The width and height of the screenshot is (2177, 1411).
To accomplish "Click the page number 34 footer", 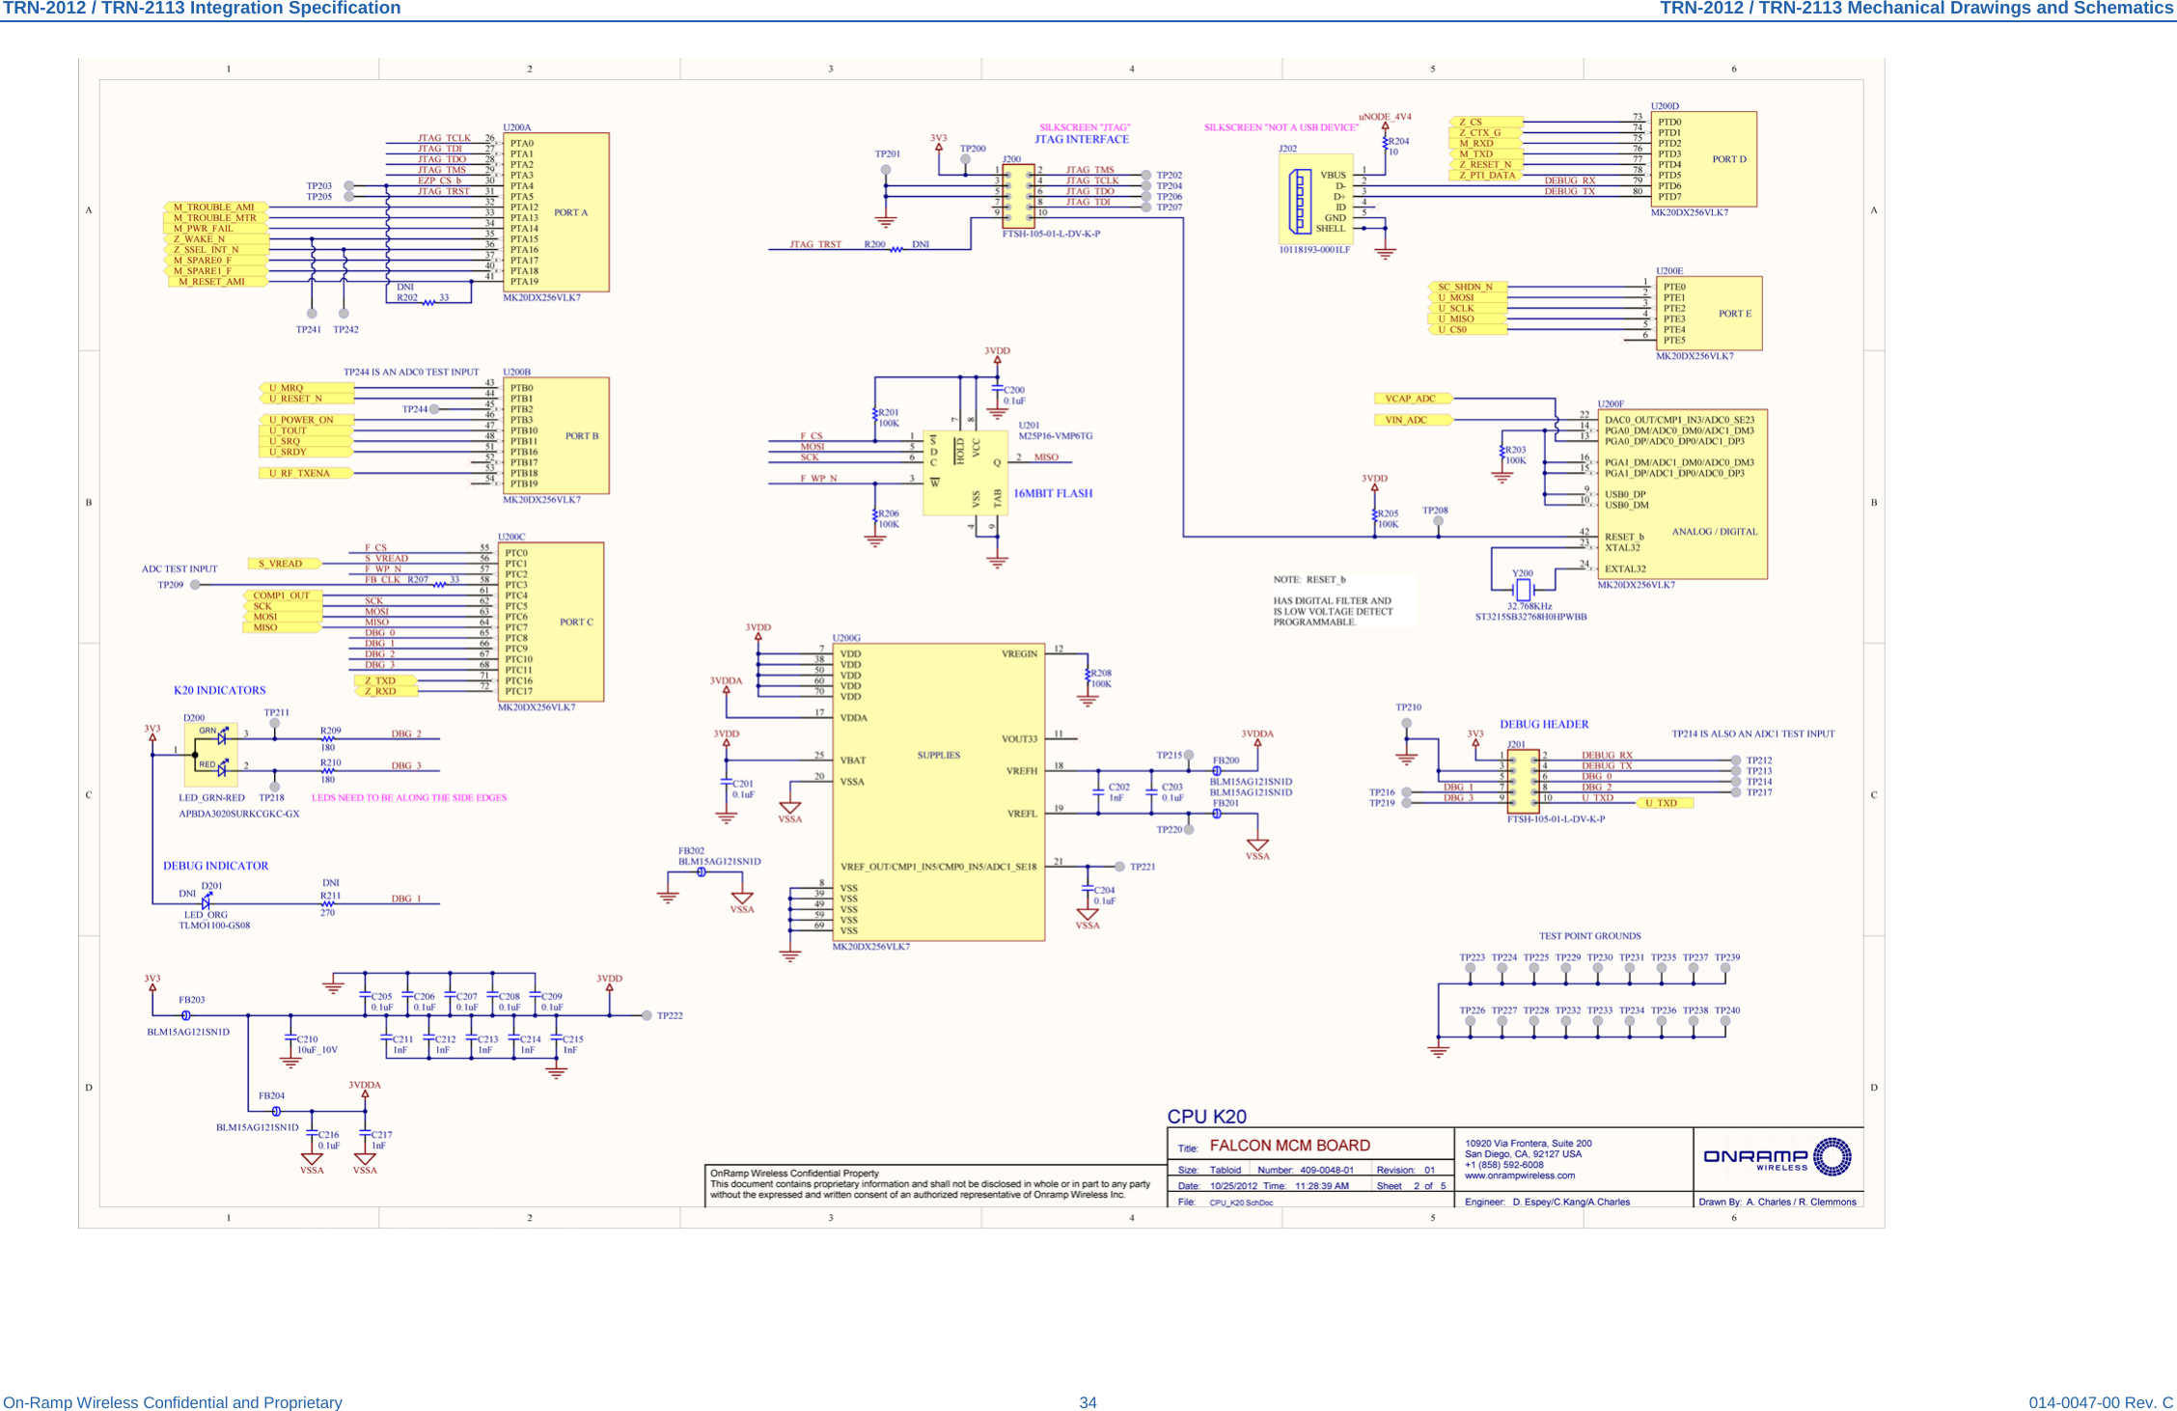I will tap(1088, 1402).
